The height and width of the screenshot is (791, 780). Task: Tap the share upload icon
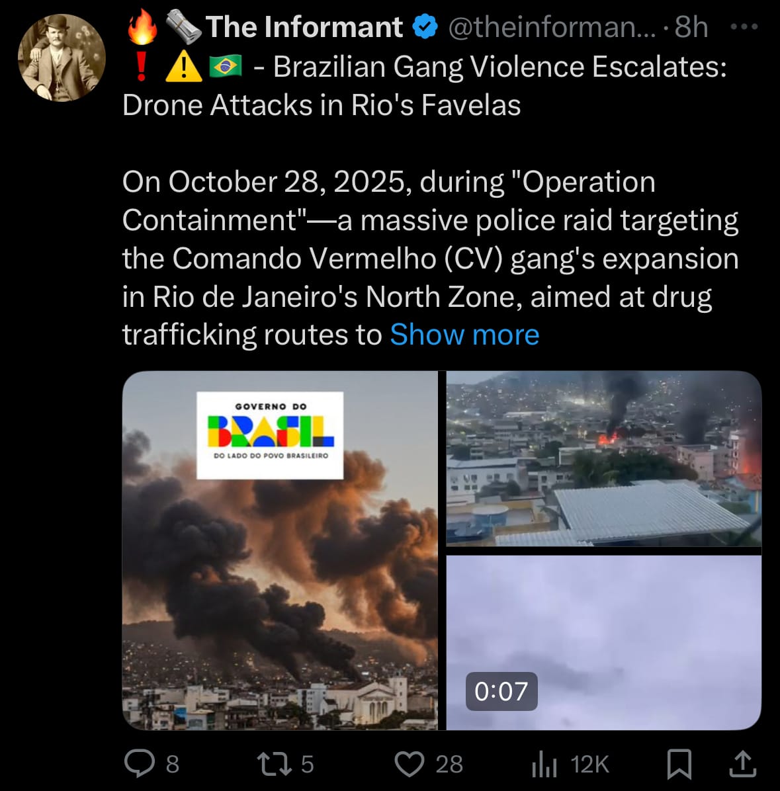point(742,763)
